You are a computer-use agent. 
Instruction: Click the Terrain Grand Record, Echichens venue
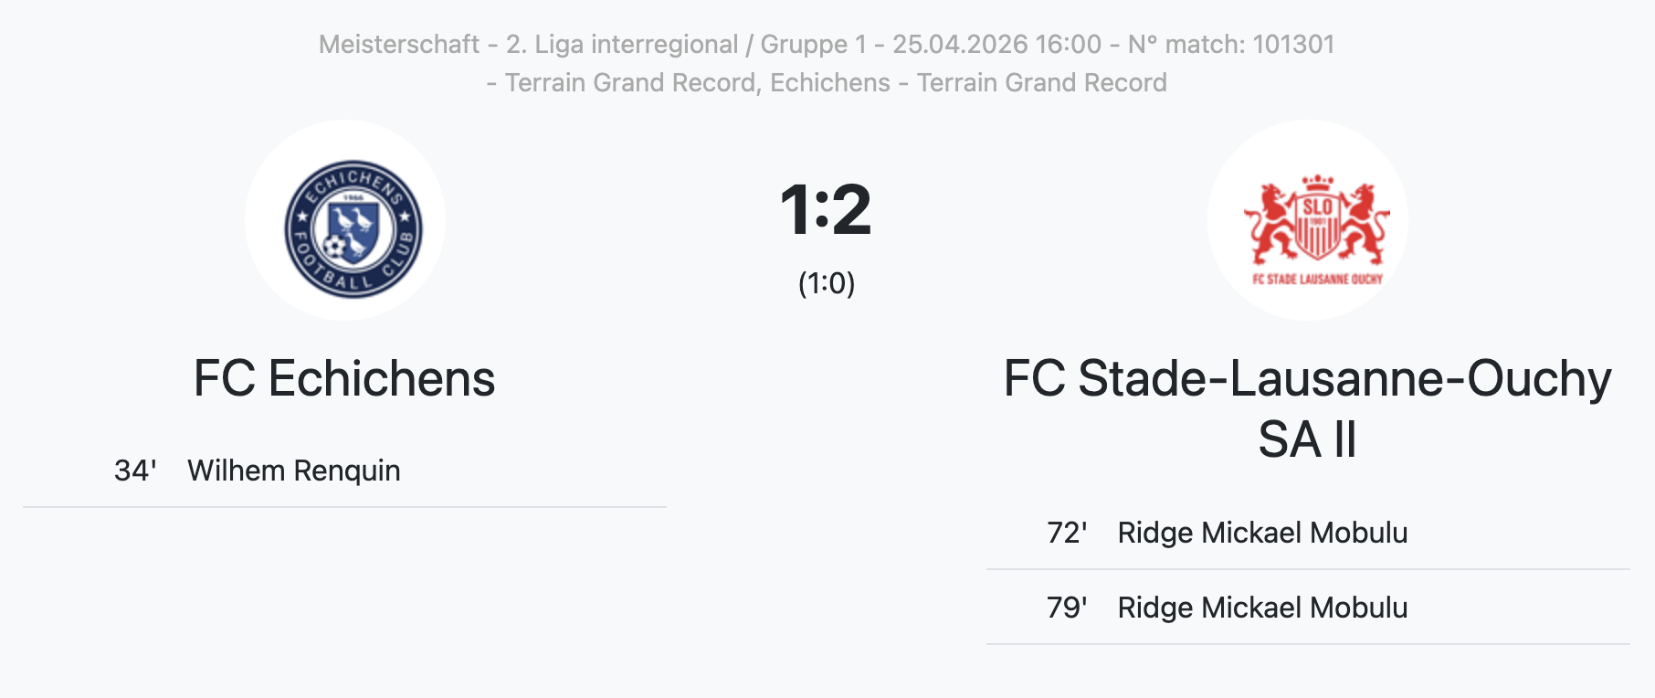click(x=698, y=82)
